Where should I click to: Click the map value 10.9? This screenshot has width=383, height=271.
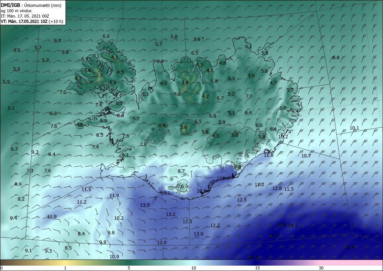(114, 256)
